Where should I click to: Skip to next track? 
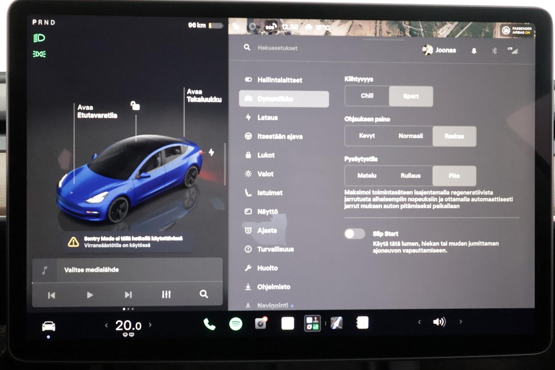[128, 295]
